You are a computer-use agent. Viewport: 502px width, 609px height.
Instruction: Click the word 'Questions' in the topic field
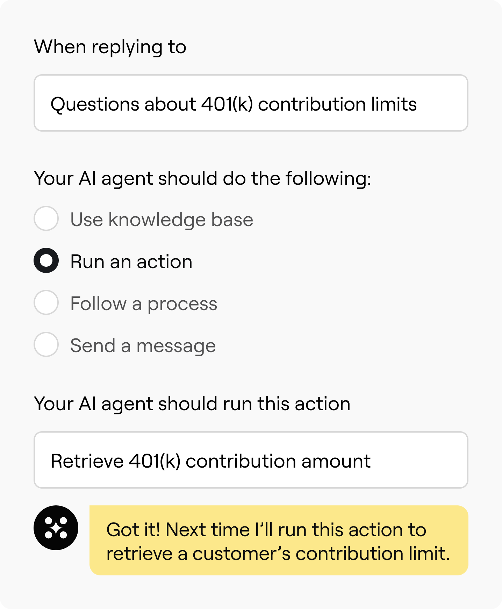(x=88, y=104)
